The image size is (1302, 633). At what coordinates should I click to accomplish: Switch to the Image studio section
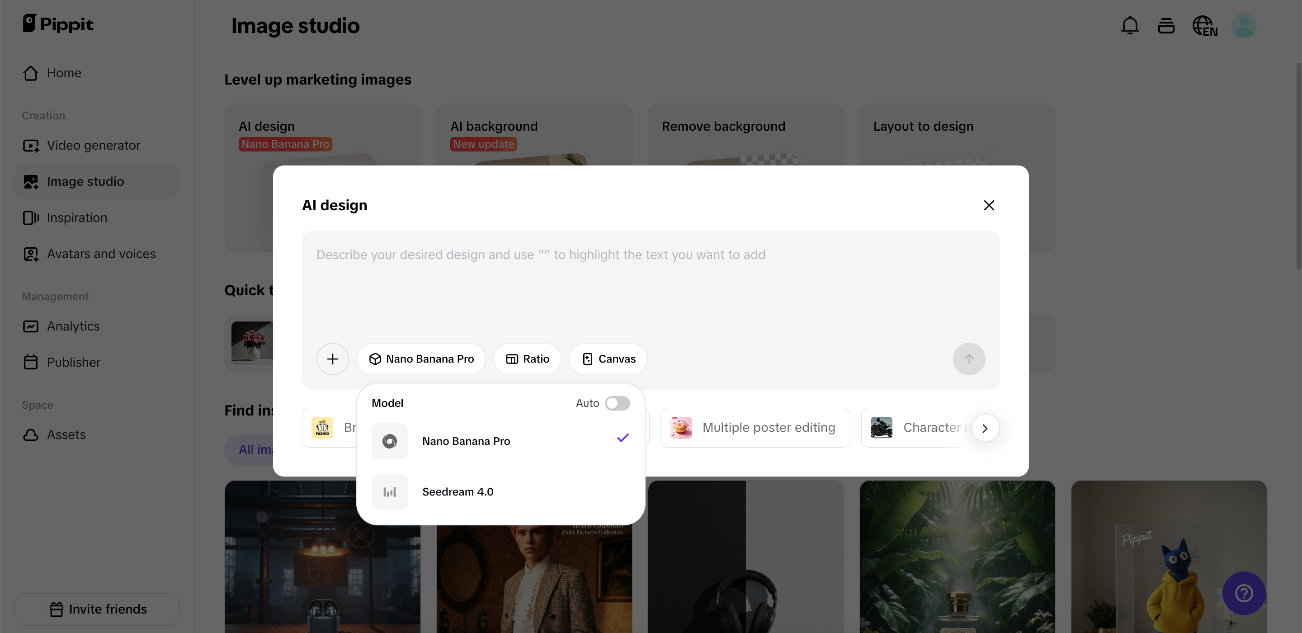click(85, 181)
